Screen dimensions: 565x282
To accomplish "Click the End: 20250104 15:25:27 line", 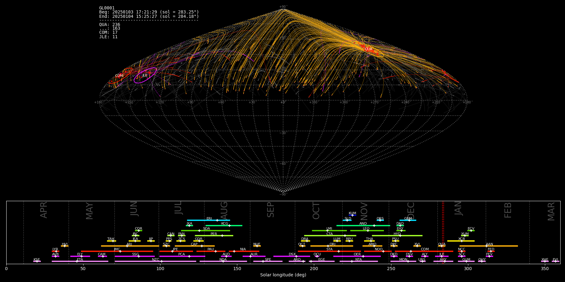I will pos(149,17).
